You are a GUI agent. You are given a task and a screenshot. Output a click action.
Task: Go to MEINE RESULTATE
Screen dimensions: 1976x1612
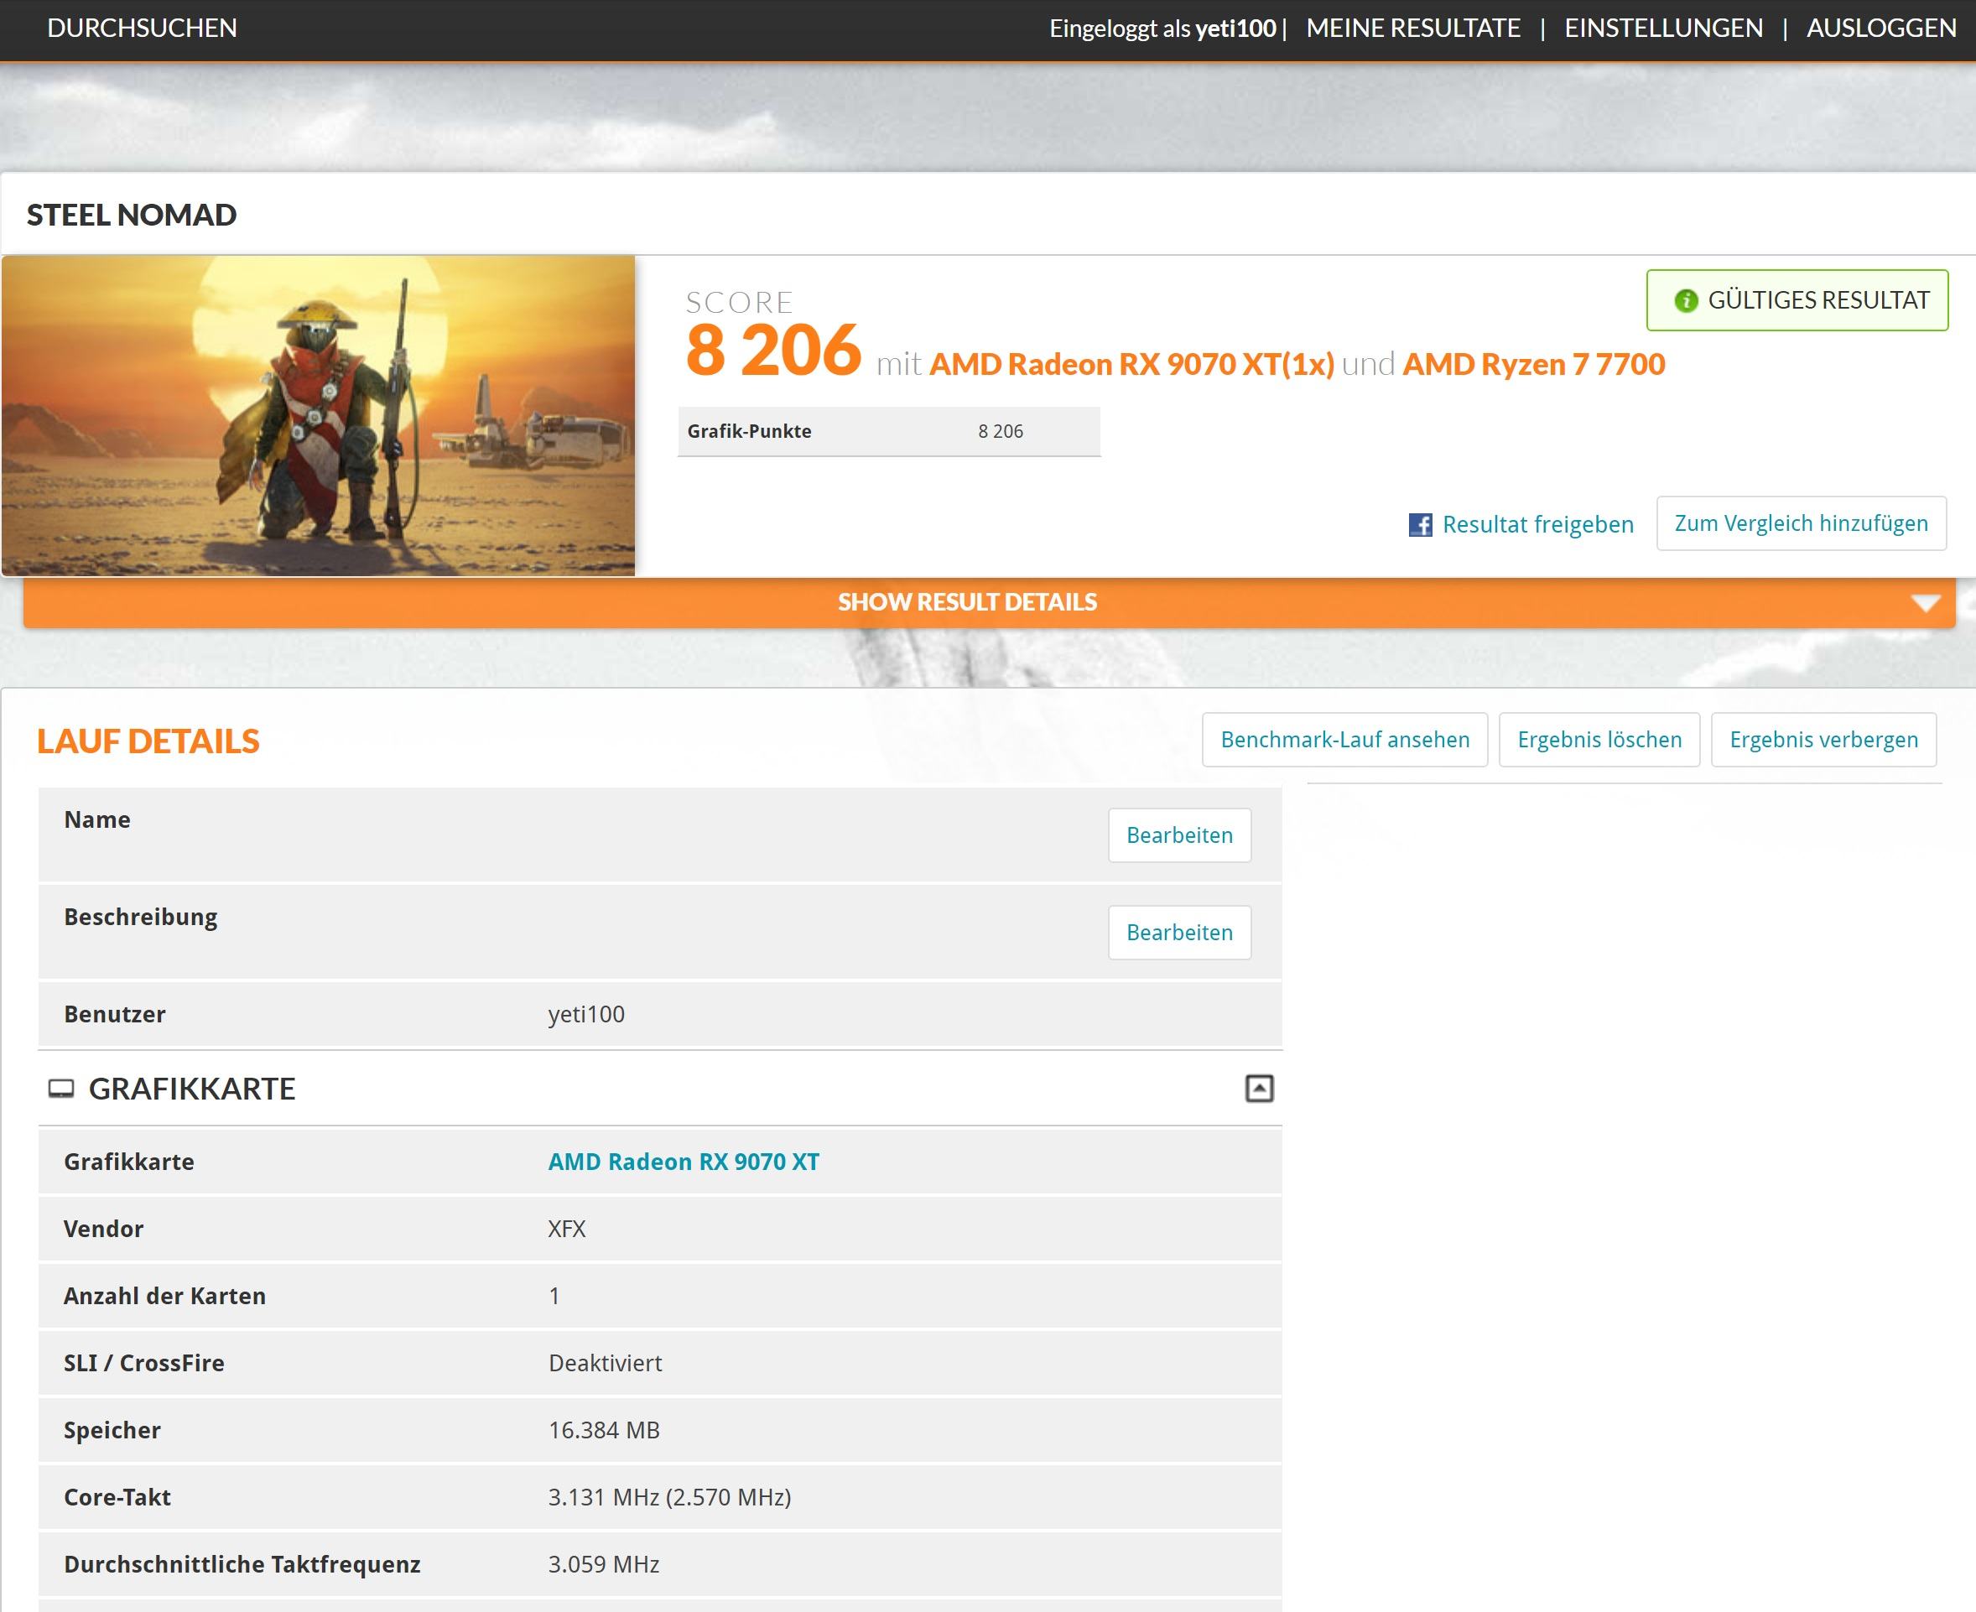point(1412,28)
